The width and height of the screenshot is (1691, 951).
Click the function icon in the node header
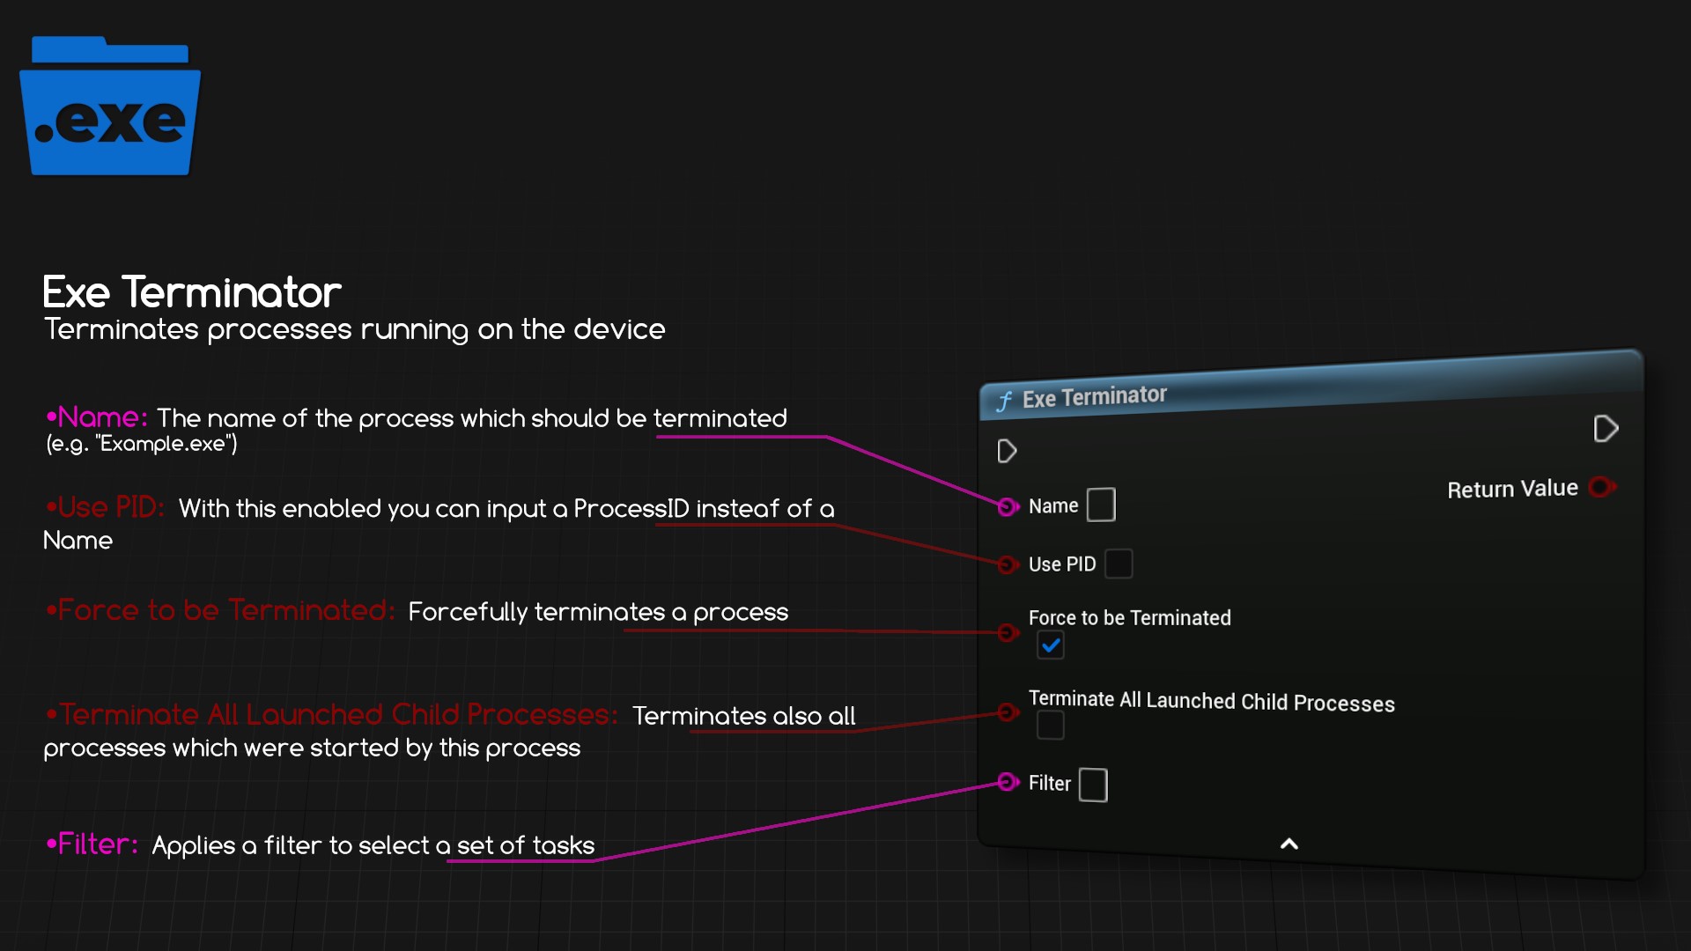click(x=1004, y=402)
